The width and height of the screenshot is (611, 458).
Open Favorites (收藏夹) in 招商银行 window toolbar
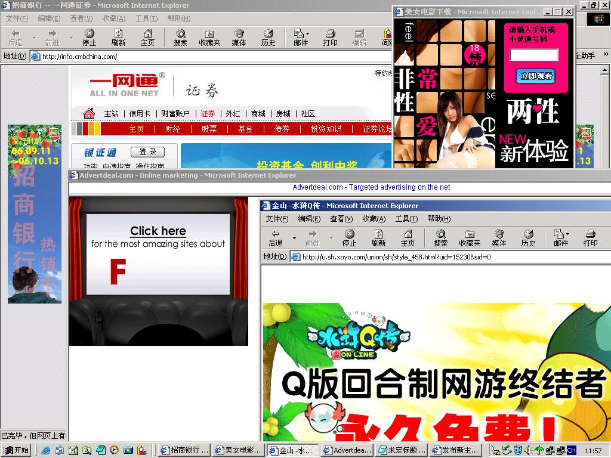(x=209, y=38)
